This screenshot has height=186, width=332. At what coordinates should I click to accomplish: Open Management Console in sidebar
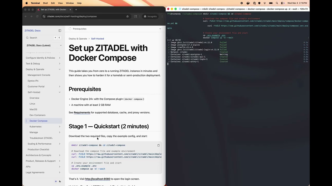39,75
